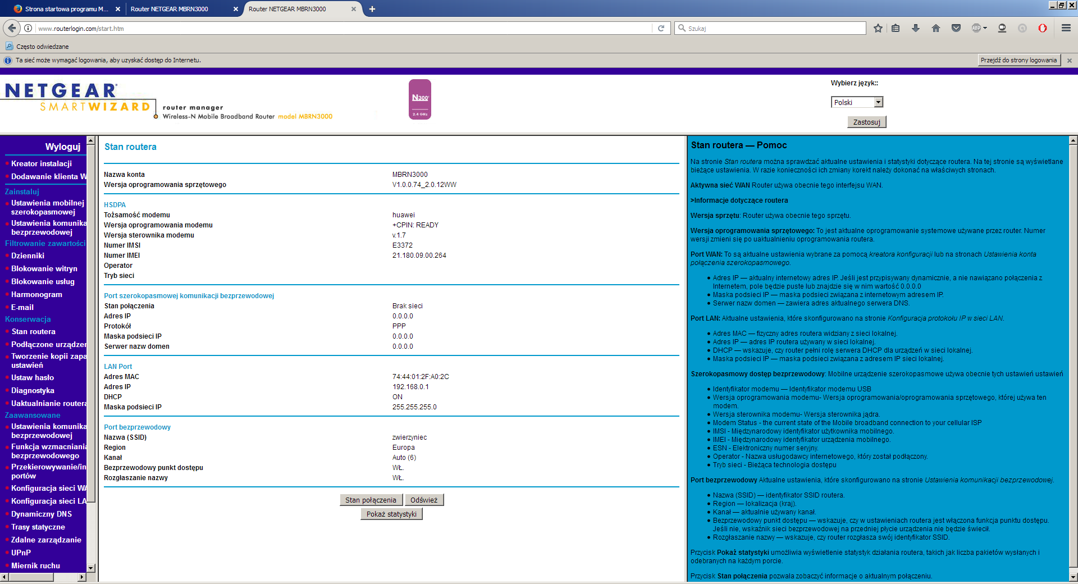This screenshot has width=1078, height=584.
Task: Click sidebar horizontal scrollbar right arrow
Action: [82, 577]
